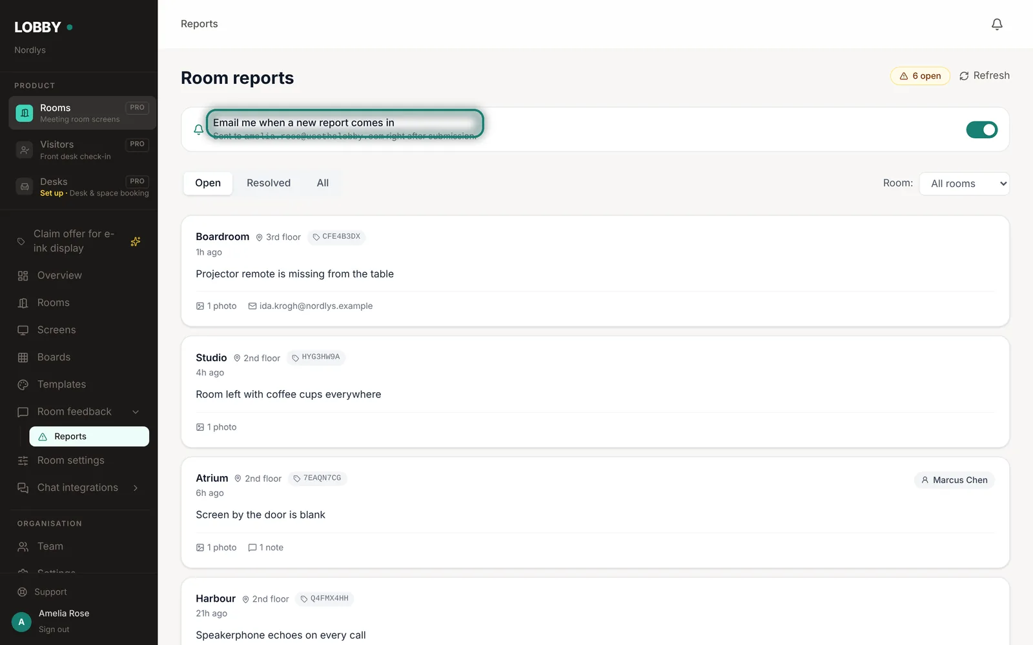Screen dimensions: 1033x645
Task: Click the Desks product icon
Action: [x=25, y=187]
